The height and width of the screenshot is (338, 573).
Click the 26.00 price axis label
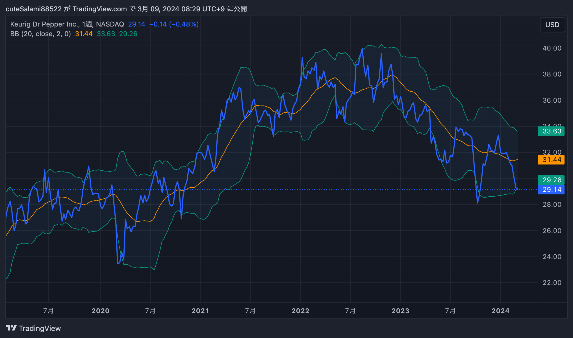click(x=552, y=231)
